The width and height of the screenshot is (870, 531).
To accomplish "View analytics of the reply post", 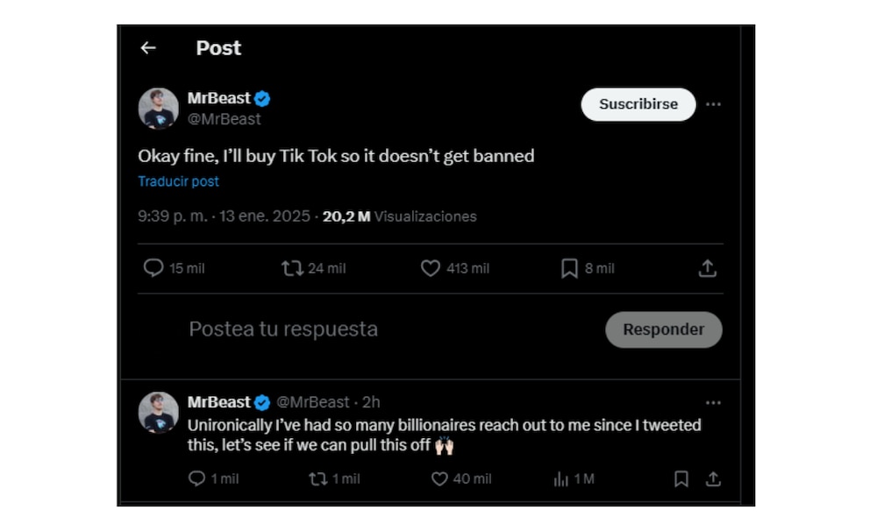I will tap(561, 479).
